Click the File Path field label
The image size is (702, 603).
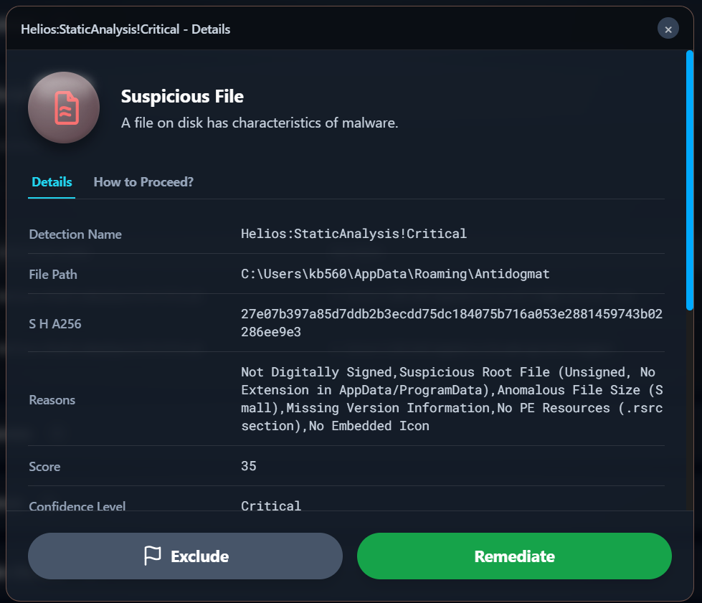tap(53, 275)
